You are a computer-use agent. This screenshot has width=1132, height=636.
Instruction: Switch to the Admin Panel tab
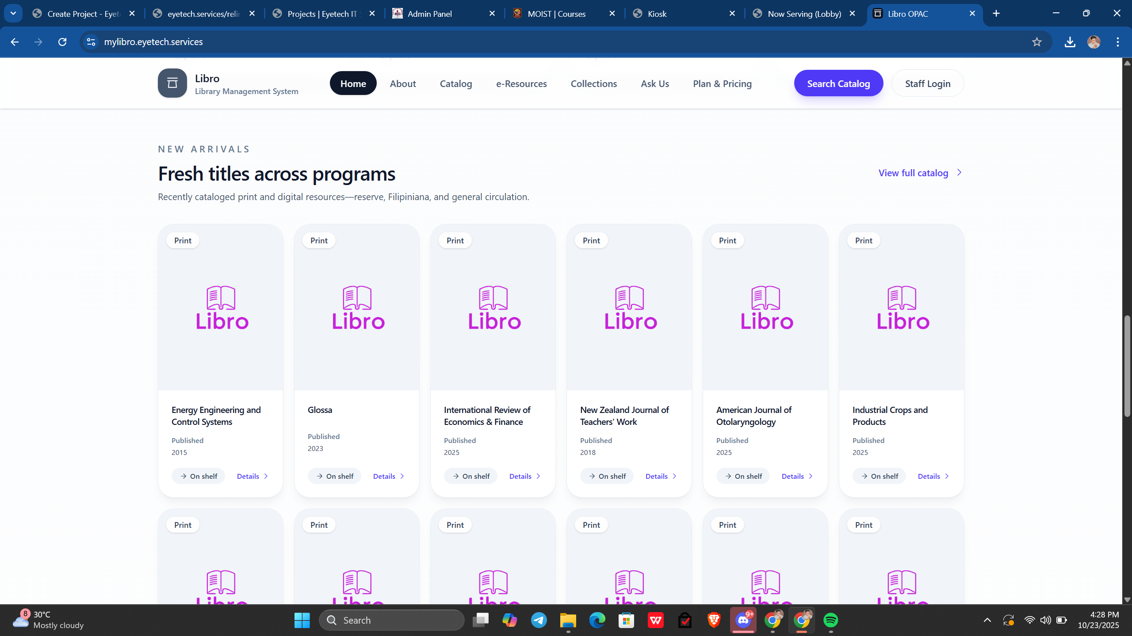430,14
